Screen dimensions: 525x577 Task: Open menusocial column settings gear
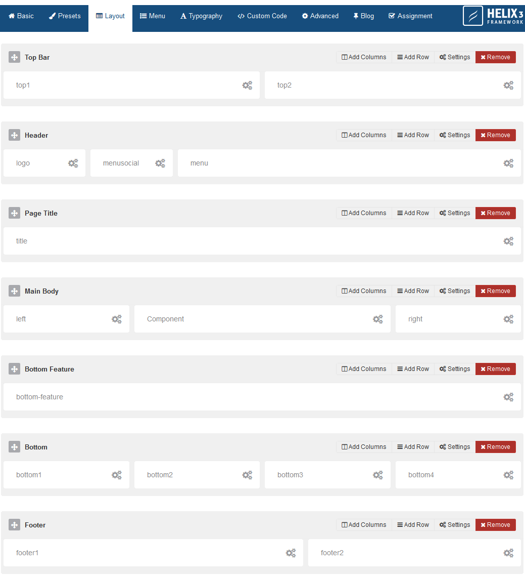coord(160,163)
